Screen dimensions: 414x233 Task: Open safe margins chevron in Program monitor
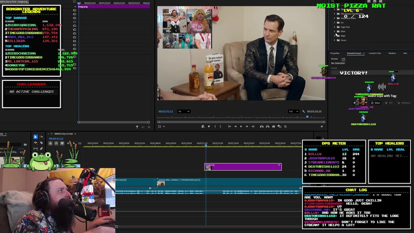(164, 127)
